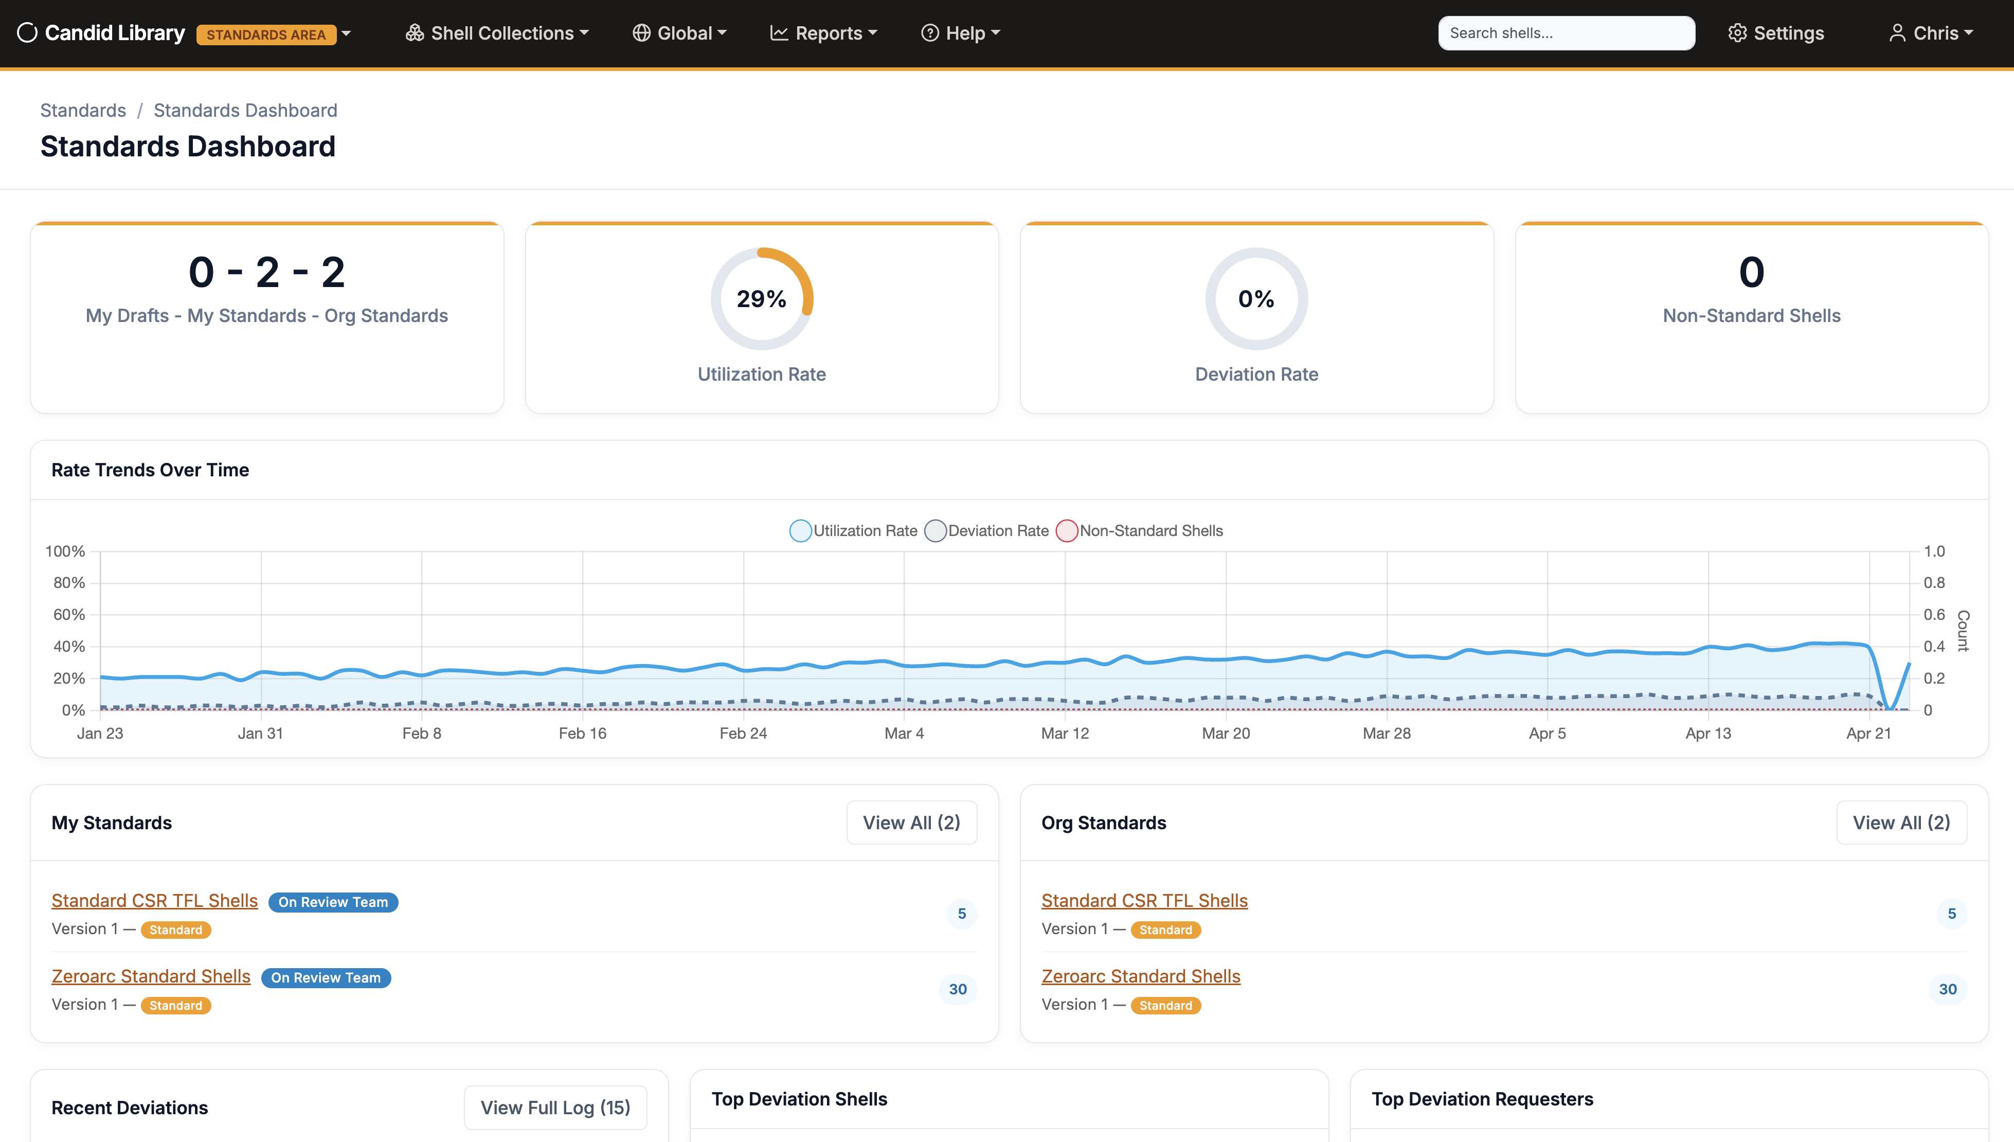Click the Reports chart icon
The height and width of the screenshot is (1142, 2014).
pos(779,33)
